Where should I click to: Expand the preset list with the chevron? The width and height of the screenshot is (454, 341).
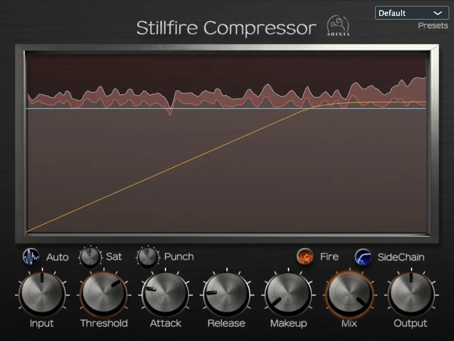[438, 13]
